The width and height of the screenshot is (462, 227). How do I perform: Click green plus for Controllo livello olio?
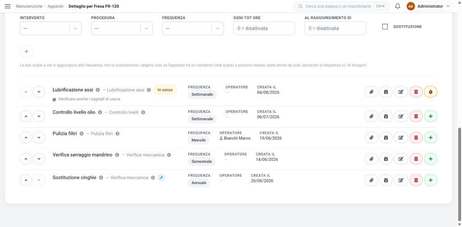[x=430, y=117]
